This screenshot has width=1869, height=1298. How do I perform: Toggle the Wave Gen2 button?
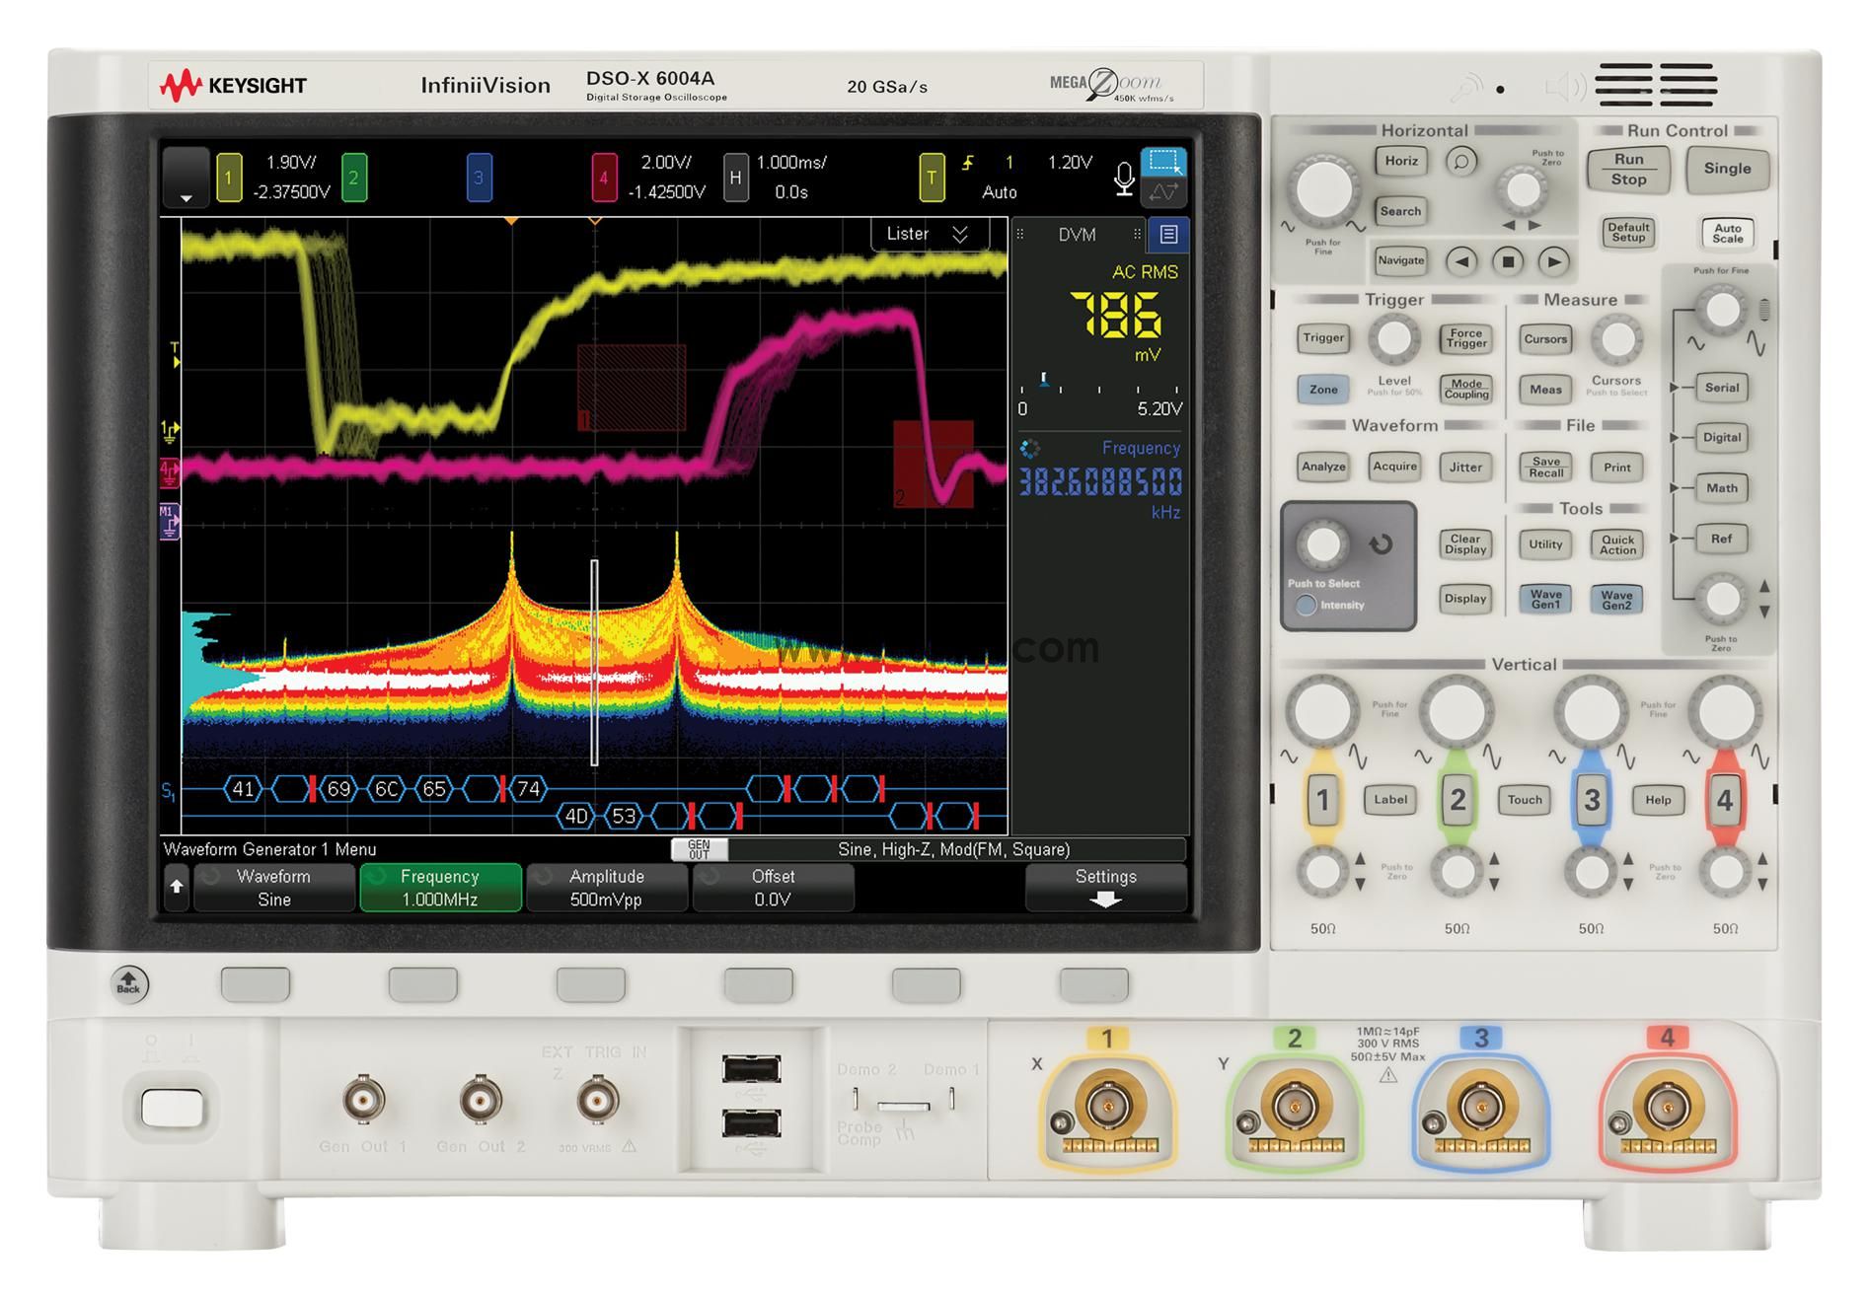tap(1616, 600)
